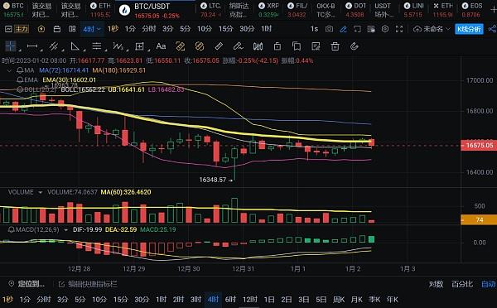This screenshot has height=308, width=497.
Task: Toggle the drawing tools pencil icon
Action: pos(343,29)
